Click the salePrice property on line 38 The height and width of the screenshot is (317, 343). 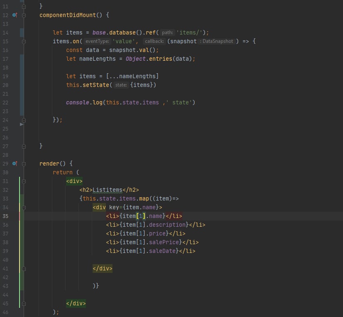(164, 242)
